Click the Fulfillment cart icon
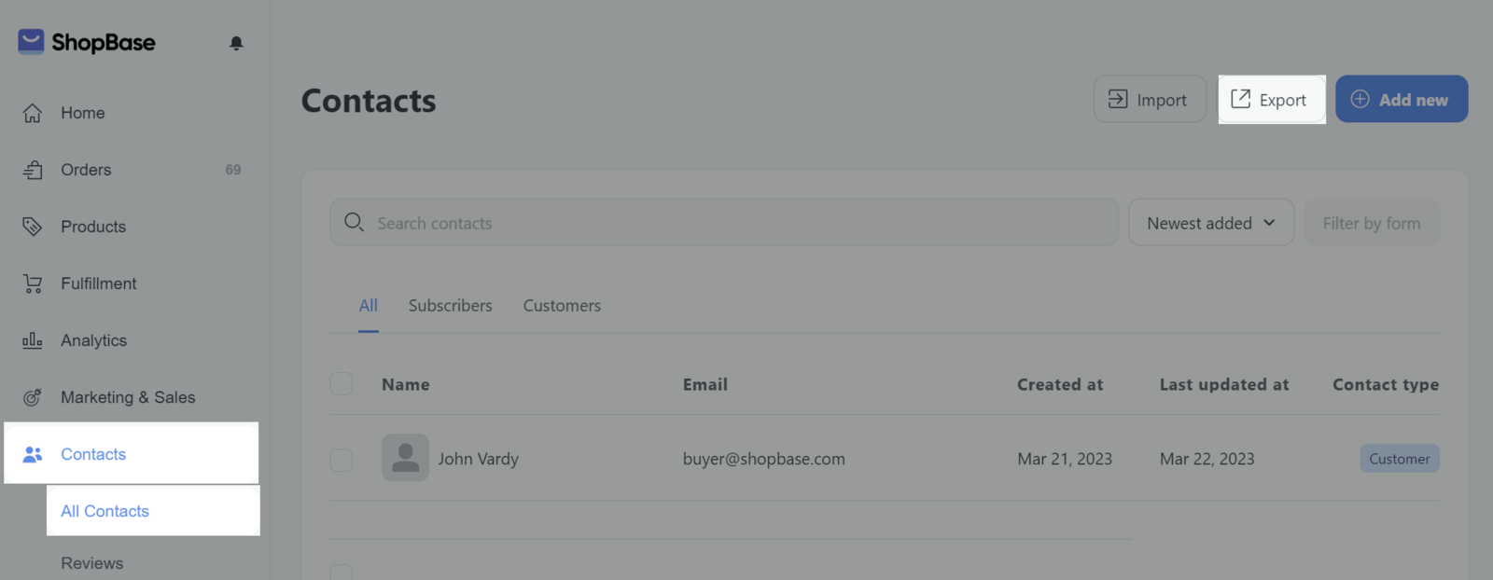The width and height of the screenshot is (1493, 580). click(33, 283)
